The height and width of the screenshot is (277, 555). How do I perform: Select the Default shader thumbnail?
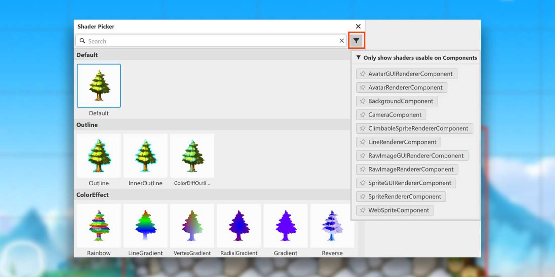[99, 86]
